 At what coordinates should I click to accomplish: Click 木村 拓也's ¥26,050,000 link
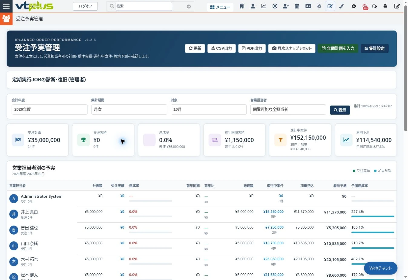[x=273, y=259]
